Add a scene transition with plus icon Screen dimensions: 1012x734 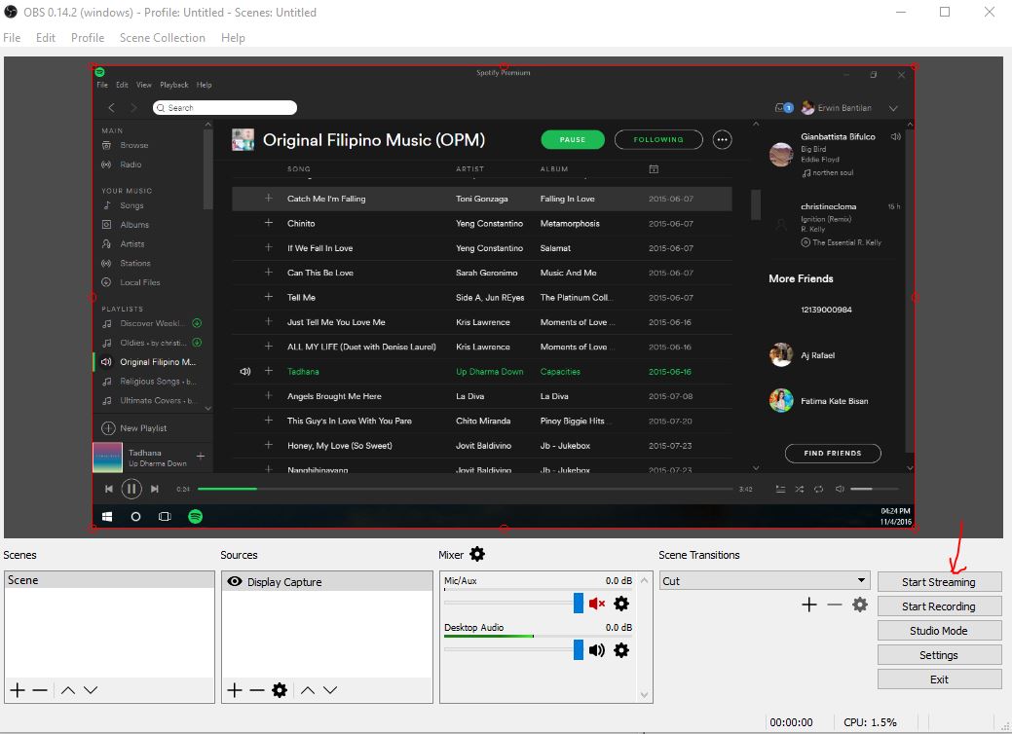coord(809,605)
